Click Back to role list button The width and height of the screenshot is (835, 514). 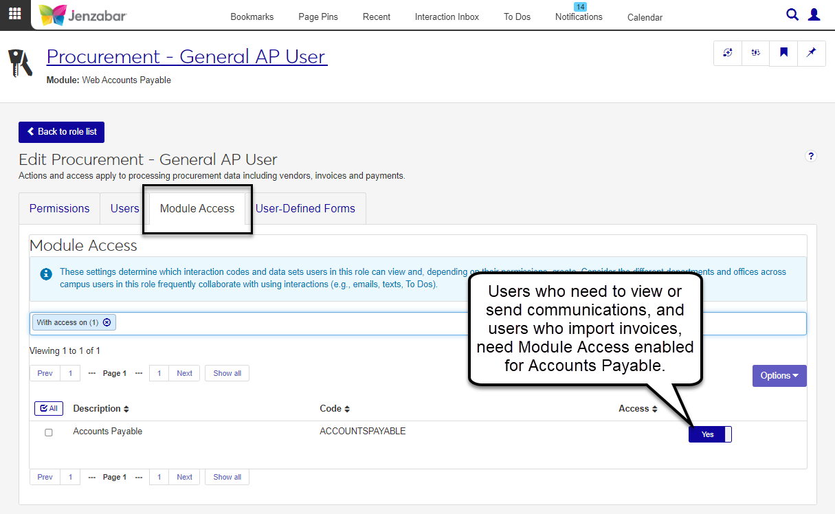(x=61, y=132)
